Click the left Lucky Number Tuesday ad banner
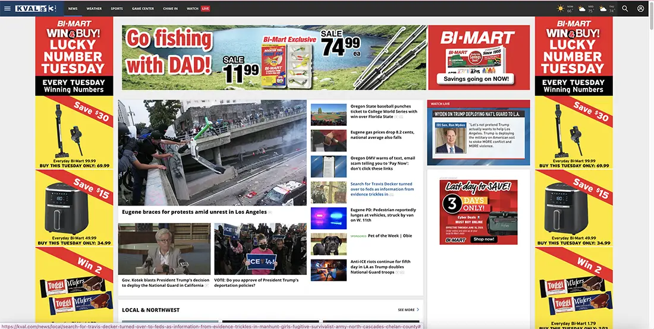This screenshot has height=329, width=654. [74, 56]
